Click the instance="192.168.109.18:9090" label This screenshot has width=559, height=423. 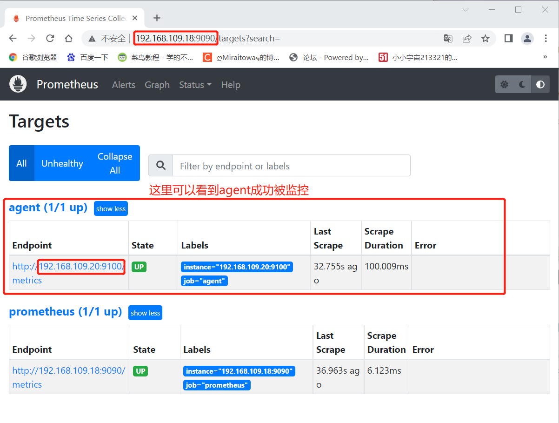(239, 371)
